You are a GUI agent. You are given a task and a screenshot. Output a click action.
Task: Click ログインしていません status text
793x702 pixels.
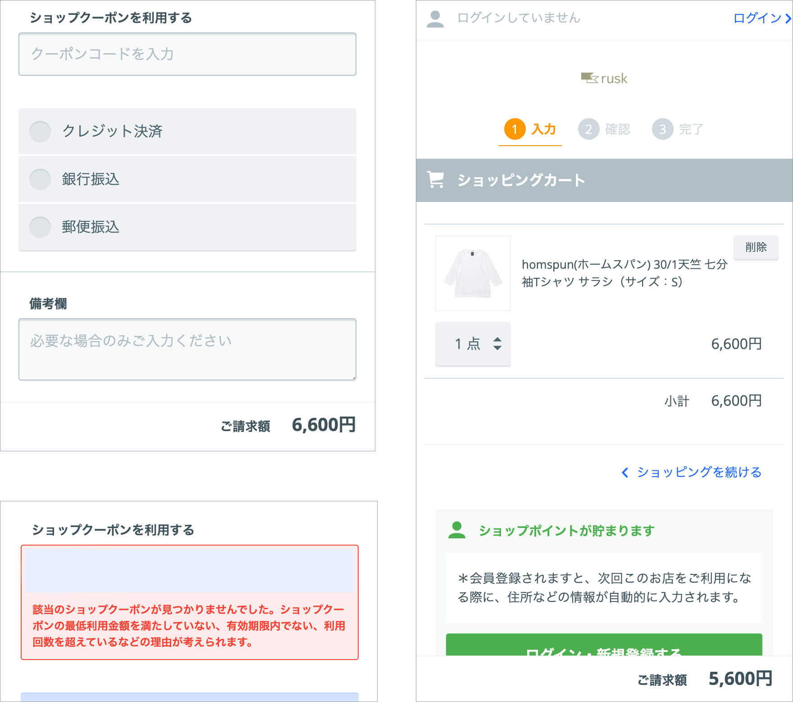[519, 18]
